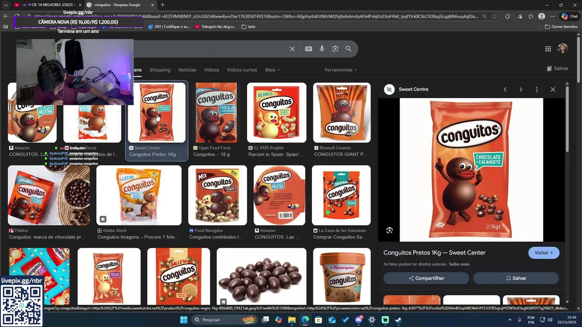Open the Google account profile picture
Viewport: 582px width, 327px height.
(x=563, y=49)
